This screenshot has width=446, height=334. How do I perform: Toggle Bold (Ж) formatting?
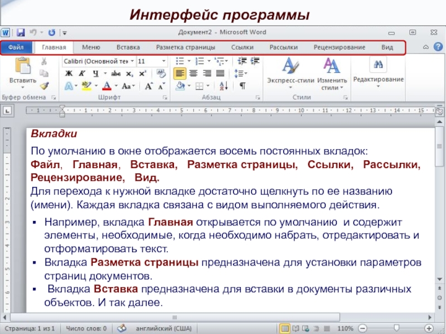tap(69, 73)
